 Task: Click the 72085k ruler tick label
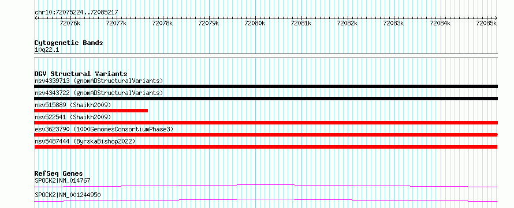tap(486, 23)
